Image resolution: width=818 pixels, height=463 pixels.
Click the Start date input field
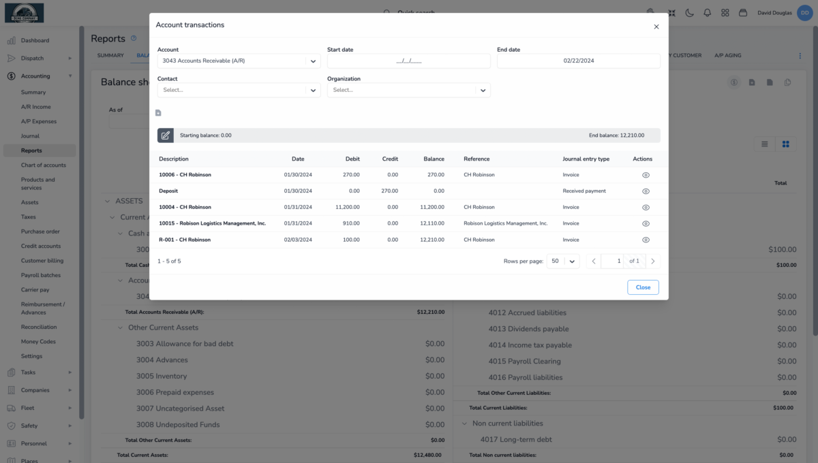coord(408,61)
